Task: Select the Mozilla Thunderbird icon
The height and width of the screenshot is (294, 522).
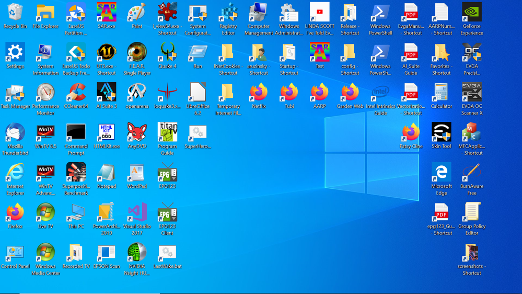Action: (15, 132)
